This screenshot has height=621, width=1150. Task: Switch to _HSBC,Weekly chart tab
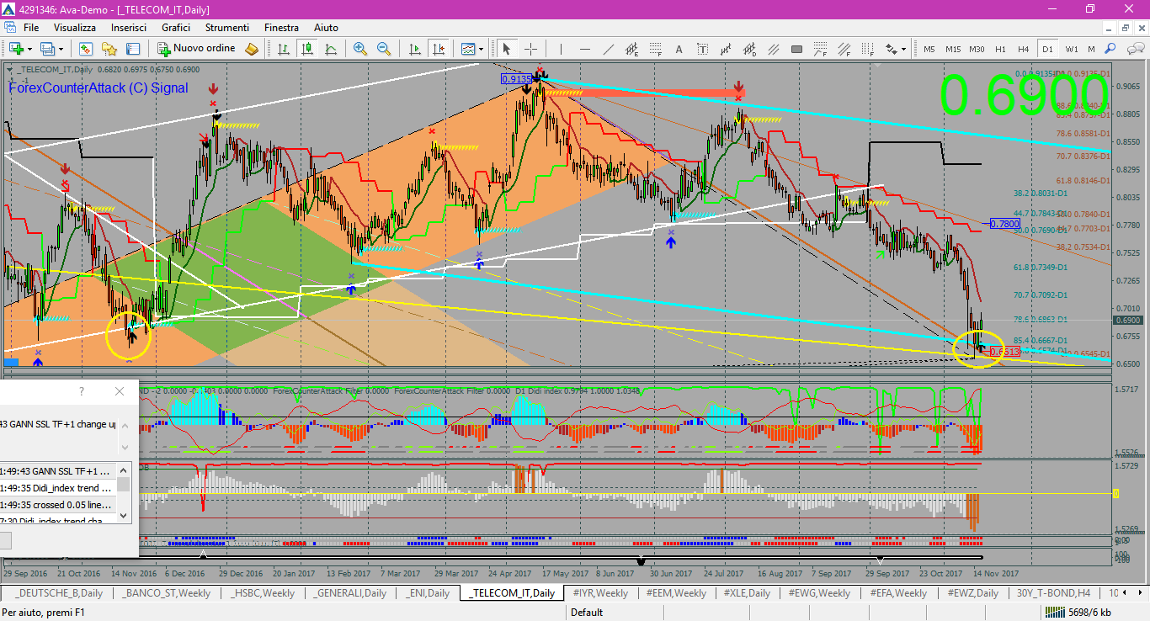click(x=263, y=593)
